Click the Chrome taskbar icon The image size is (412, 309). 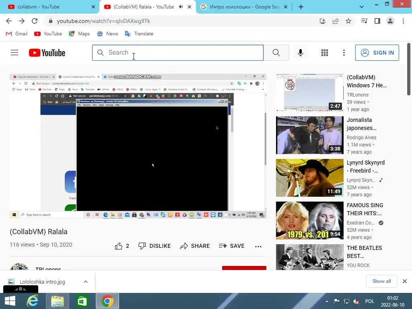point(107,301)
